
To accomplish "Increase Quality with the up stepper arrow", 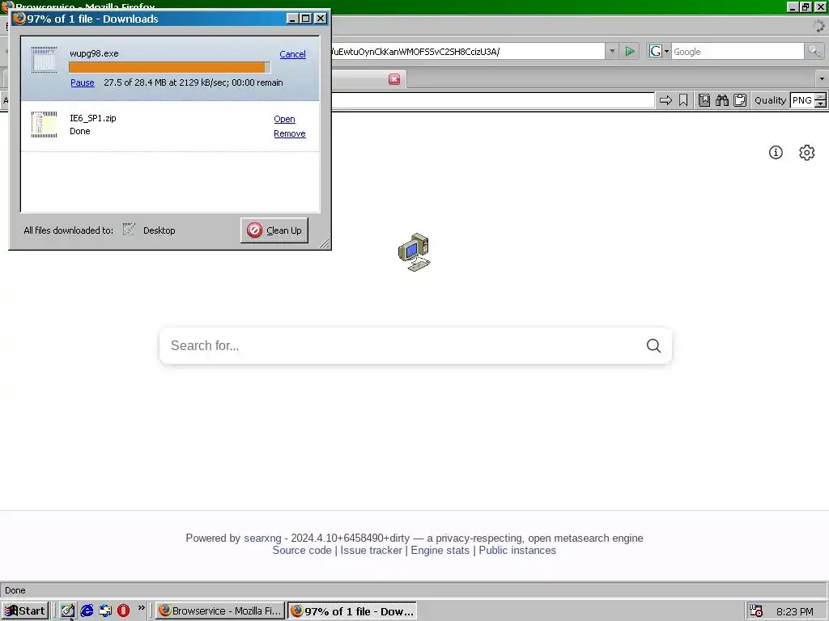I will (820, 97).
